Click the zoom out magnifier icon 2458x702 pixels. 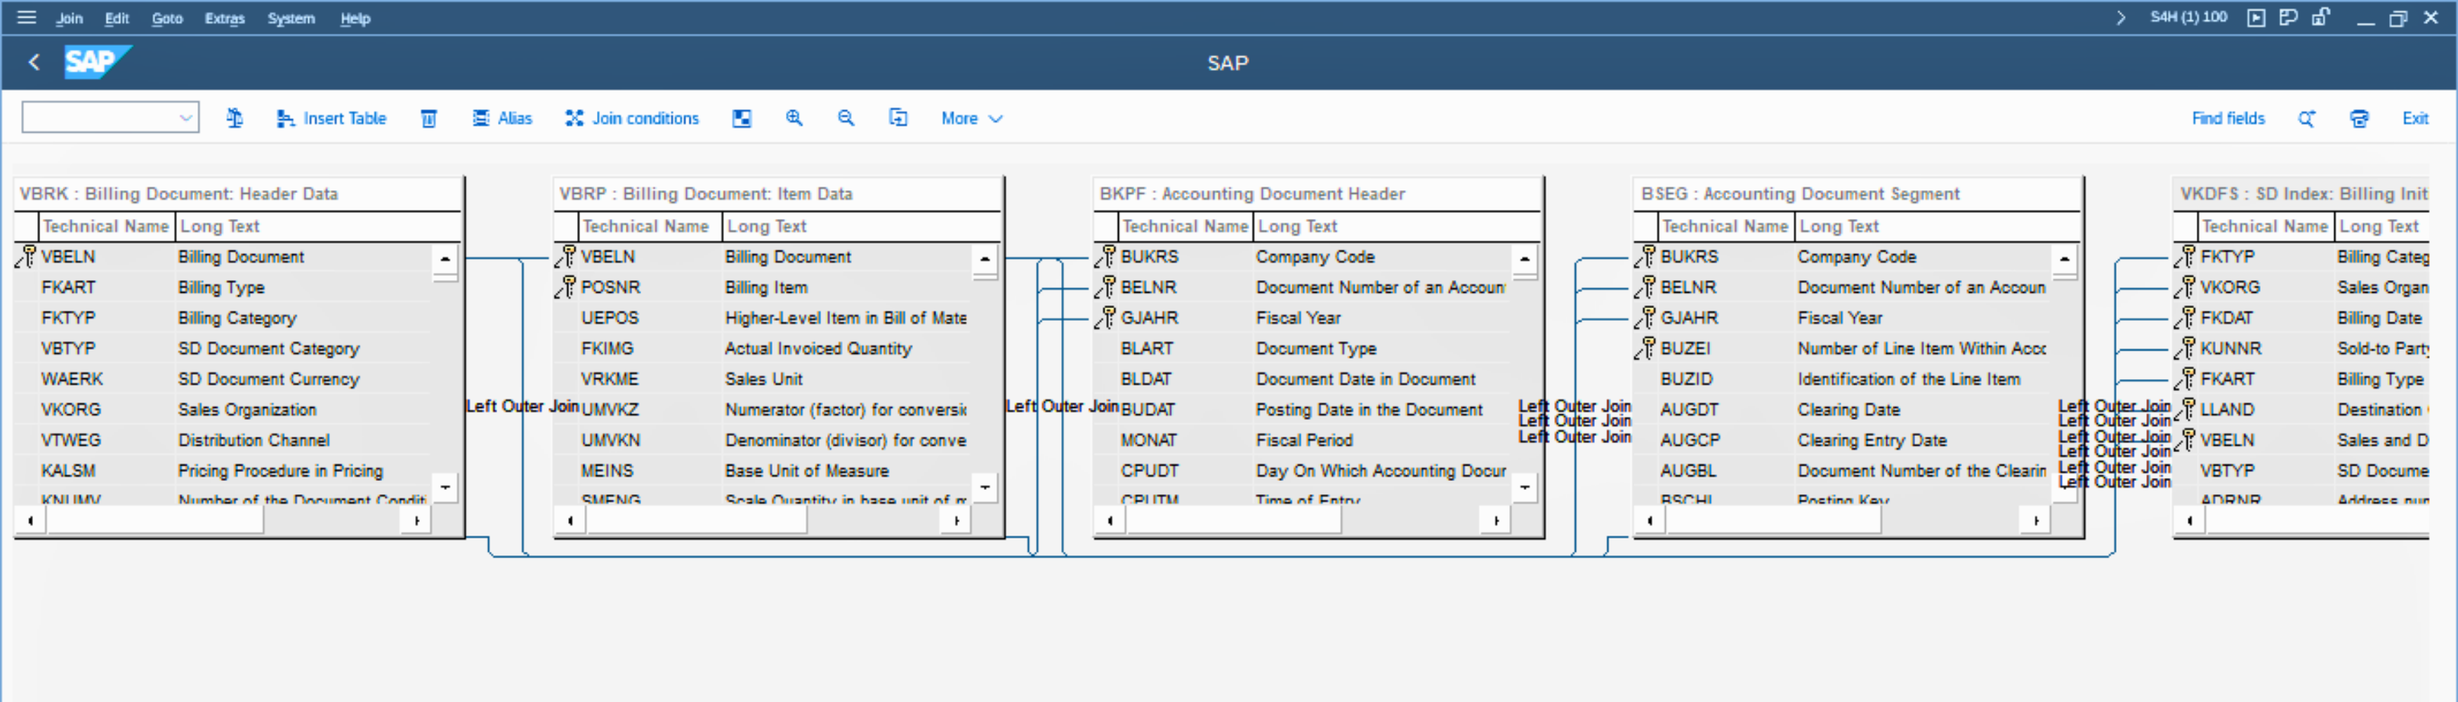[846, 118]
